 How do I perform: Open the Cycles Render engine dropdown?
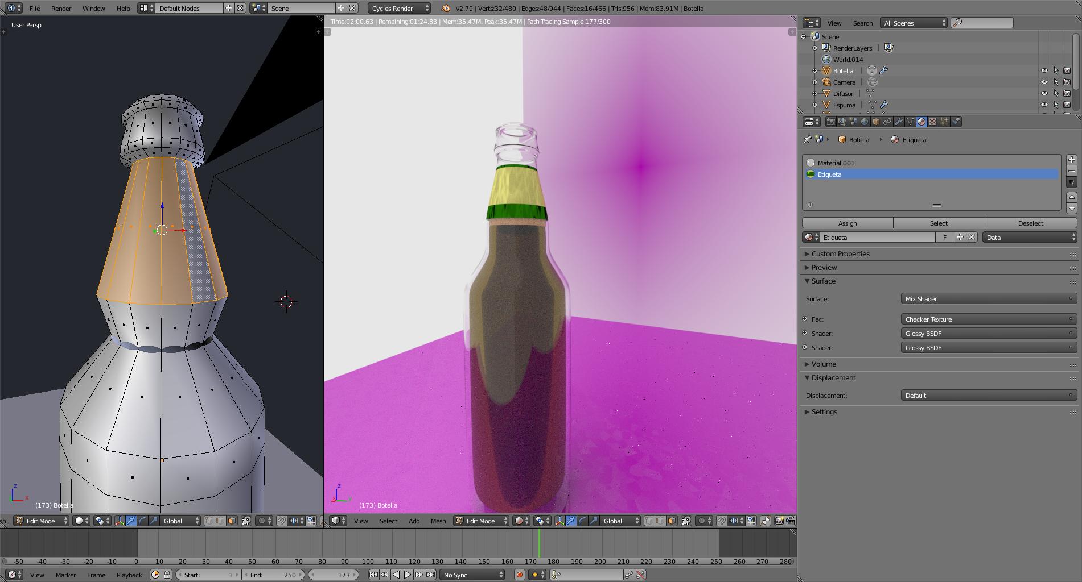[x=399, y=9]
